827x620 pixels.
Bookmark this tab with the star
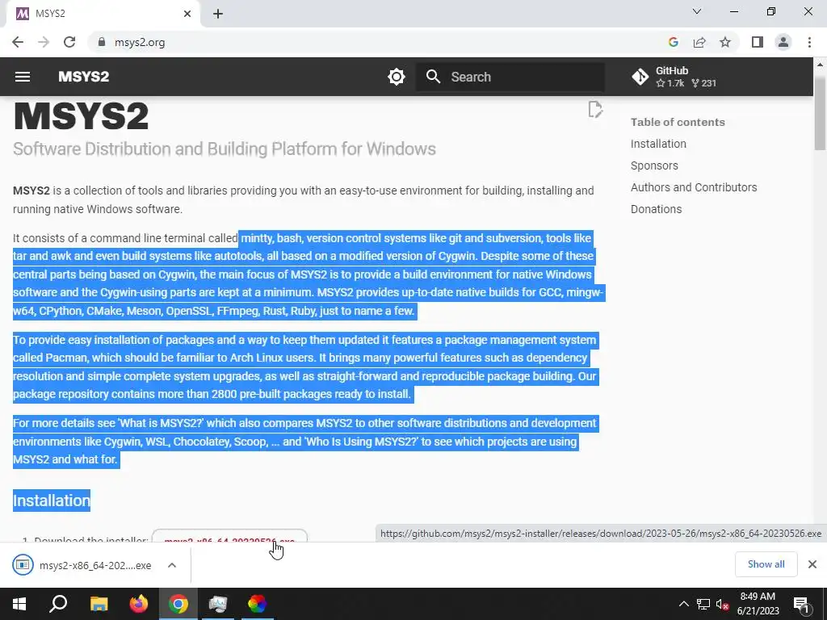[725, 42]
